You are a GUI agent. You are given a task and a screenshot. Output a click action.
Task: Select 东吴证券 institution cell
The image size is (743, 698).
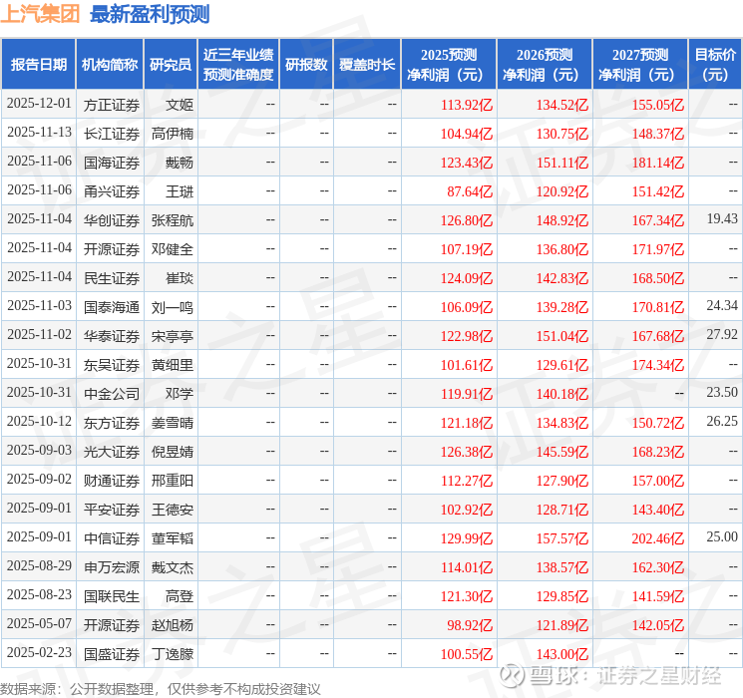(112, 365)
